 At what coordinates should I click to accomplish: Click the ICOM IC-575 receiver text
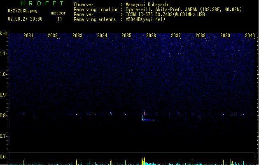pyautogui.click(x=165, y=14)
